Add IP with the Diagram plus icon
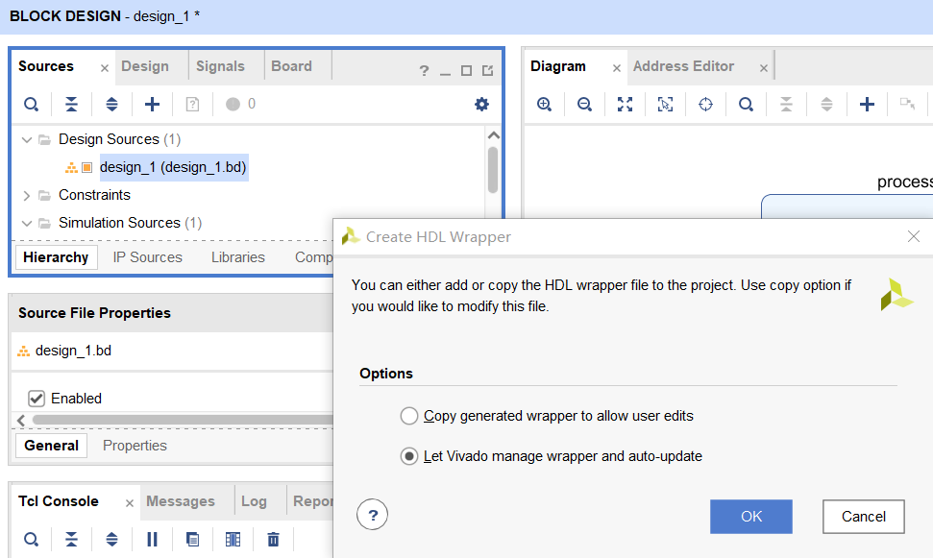 867,105
